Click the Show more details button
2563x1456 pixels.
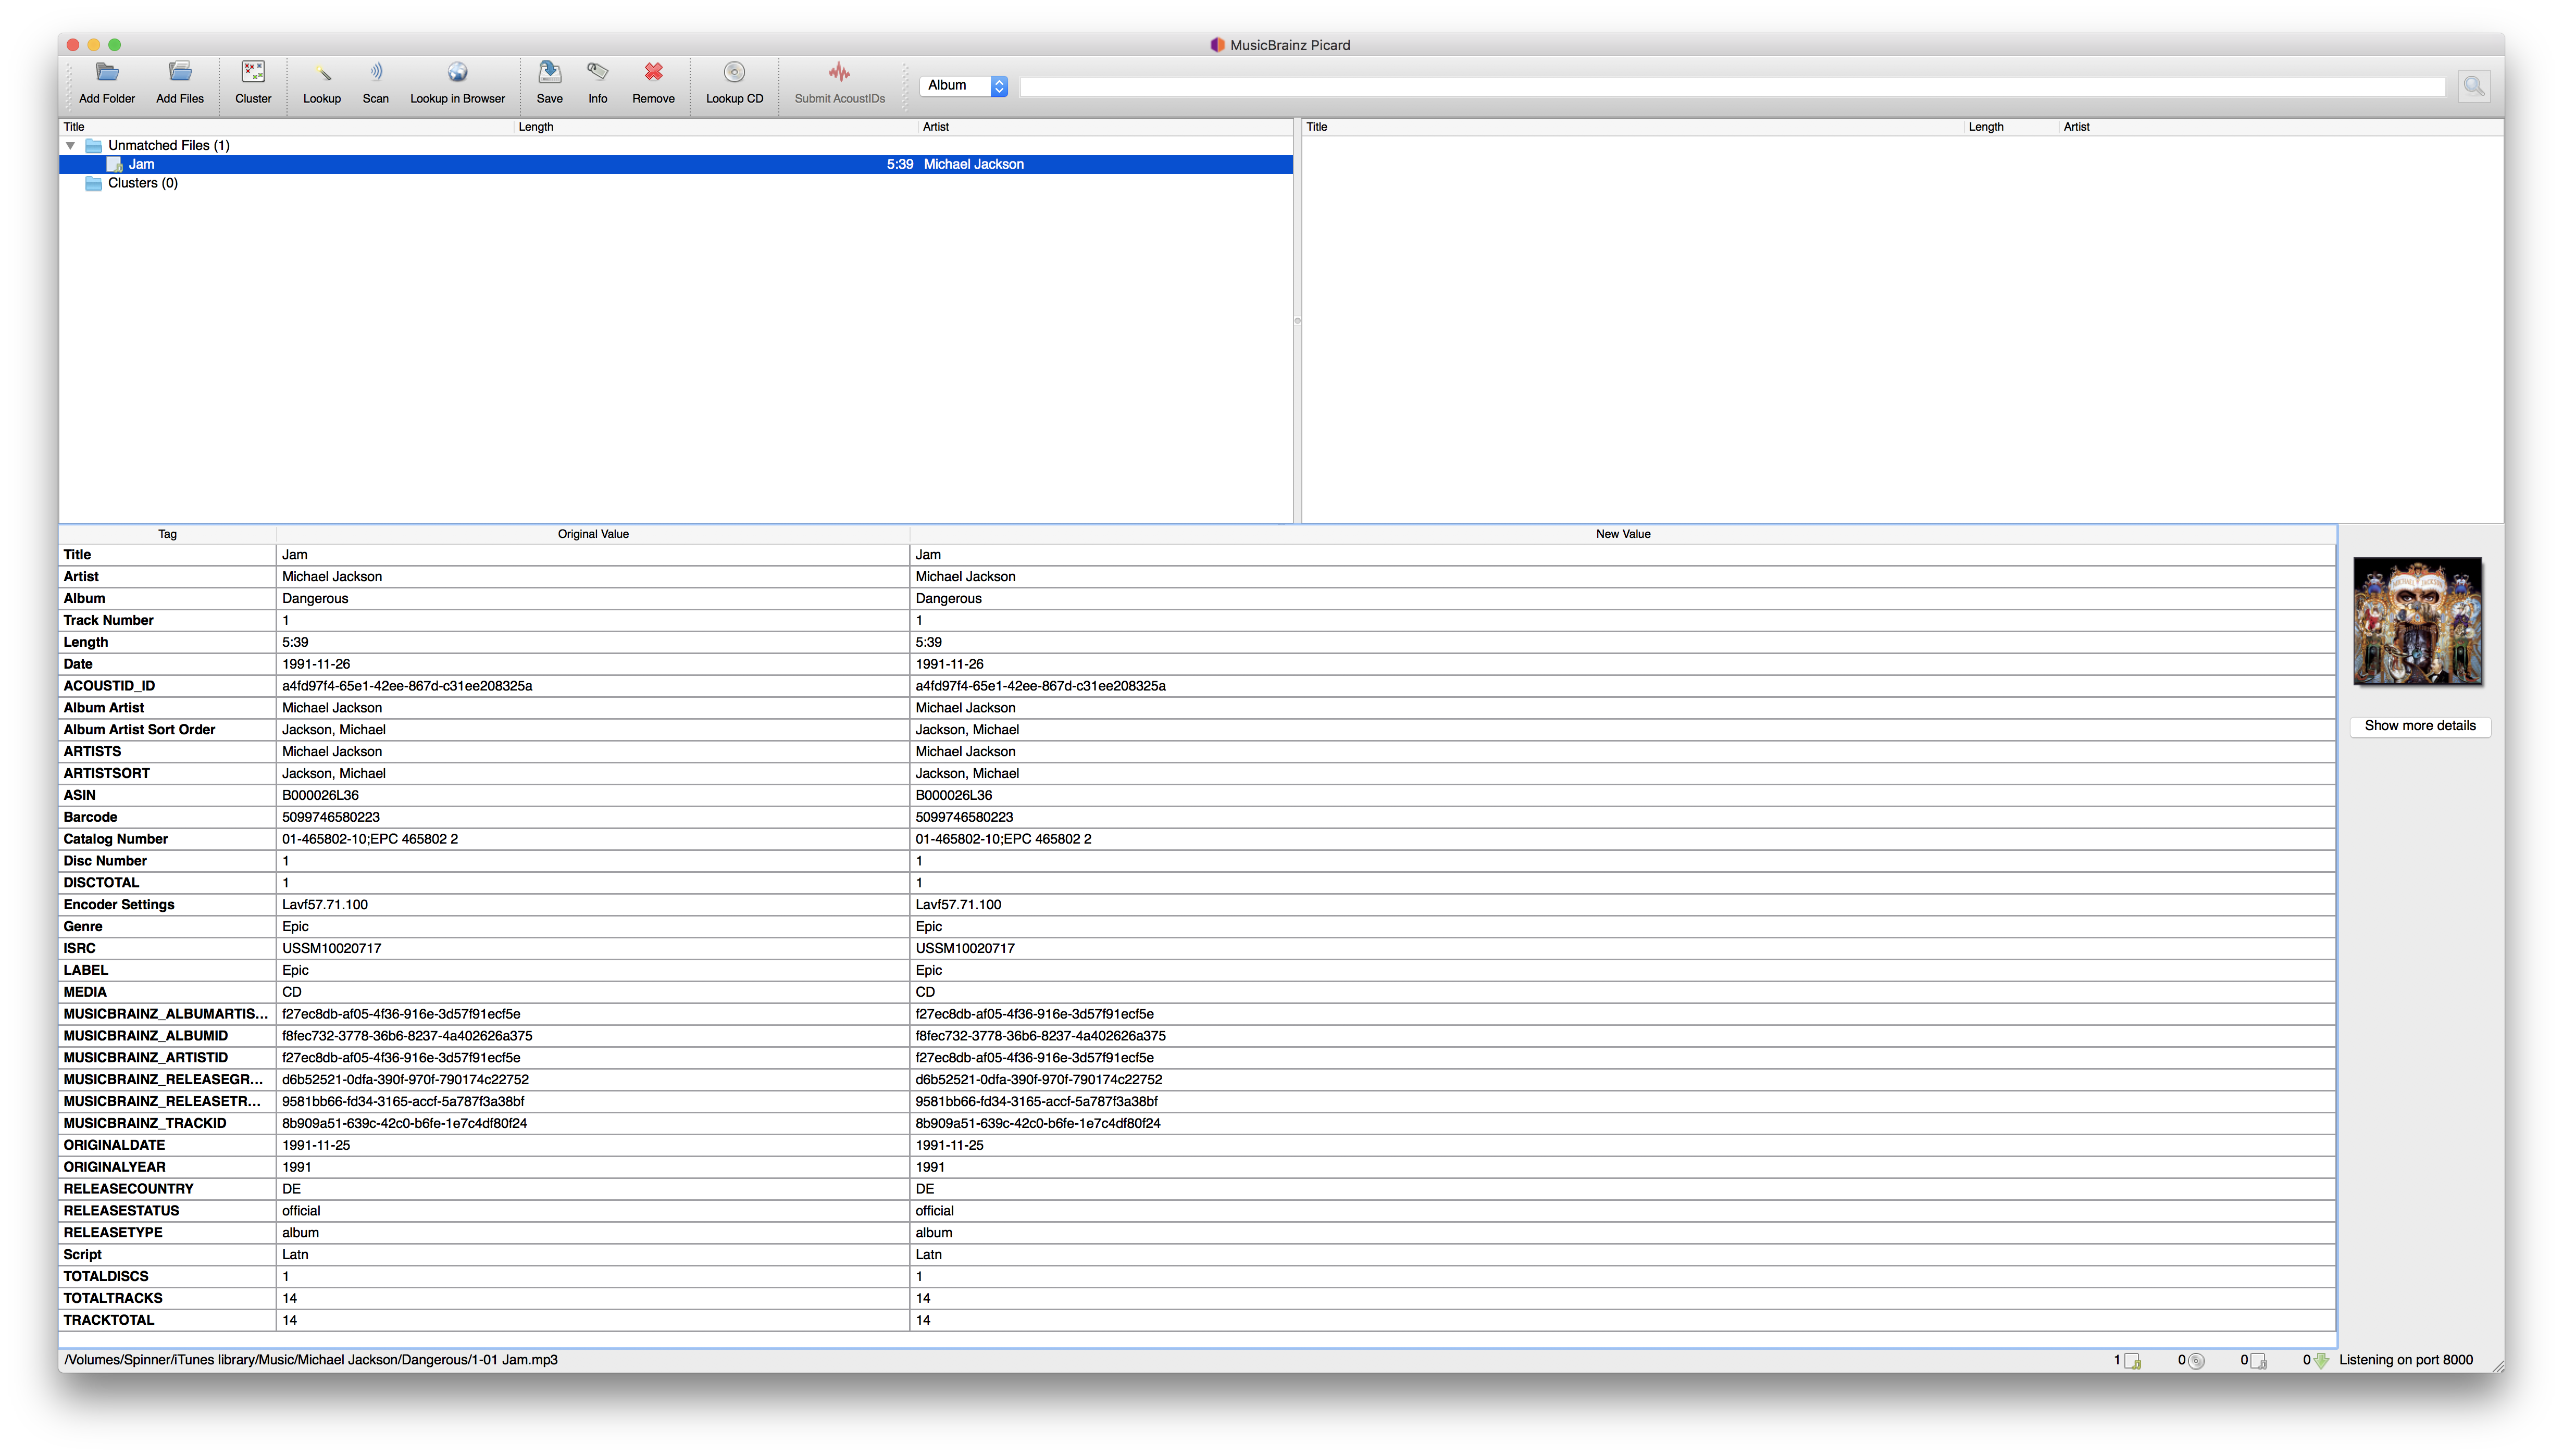click(2419, 726)
